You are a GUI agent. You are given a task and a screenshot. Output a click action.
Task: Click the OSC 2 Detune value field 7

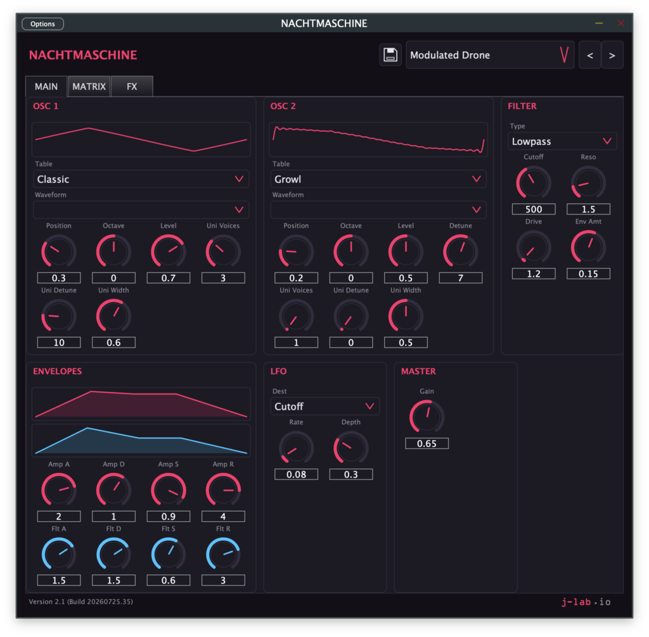coord(461,278)
